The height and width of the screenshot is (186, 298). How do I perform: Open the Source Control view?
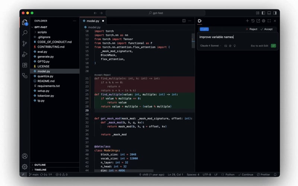point(25,44)
